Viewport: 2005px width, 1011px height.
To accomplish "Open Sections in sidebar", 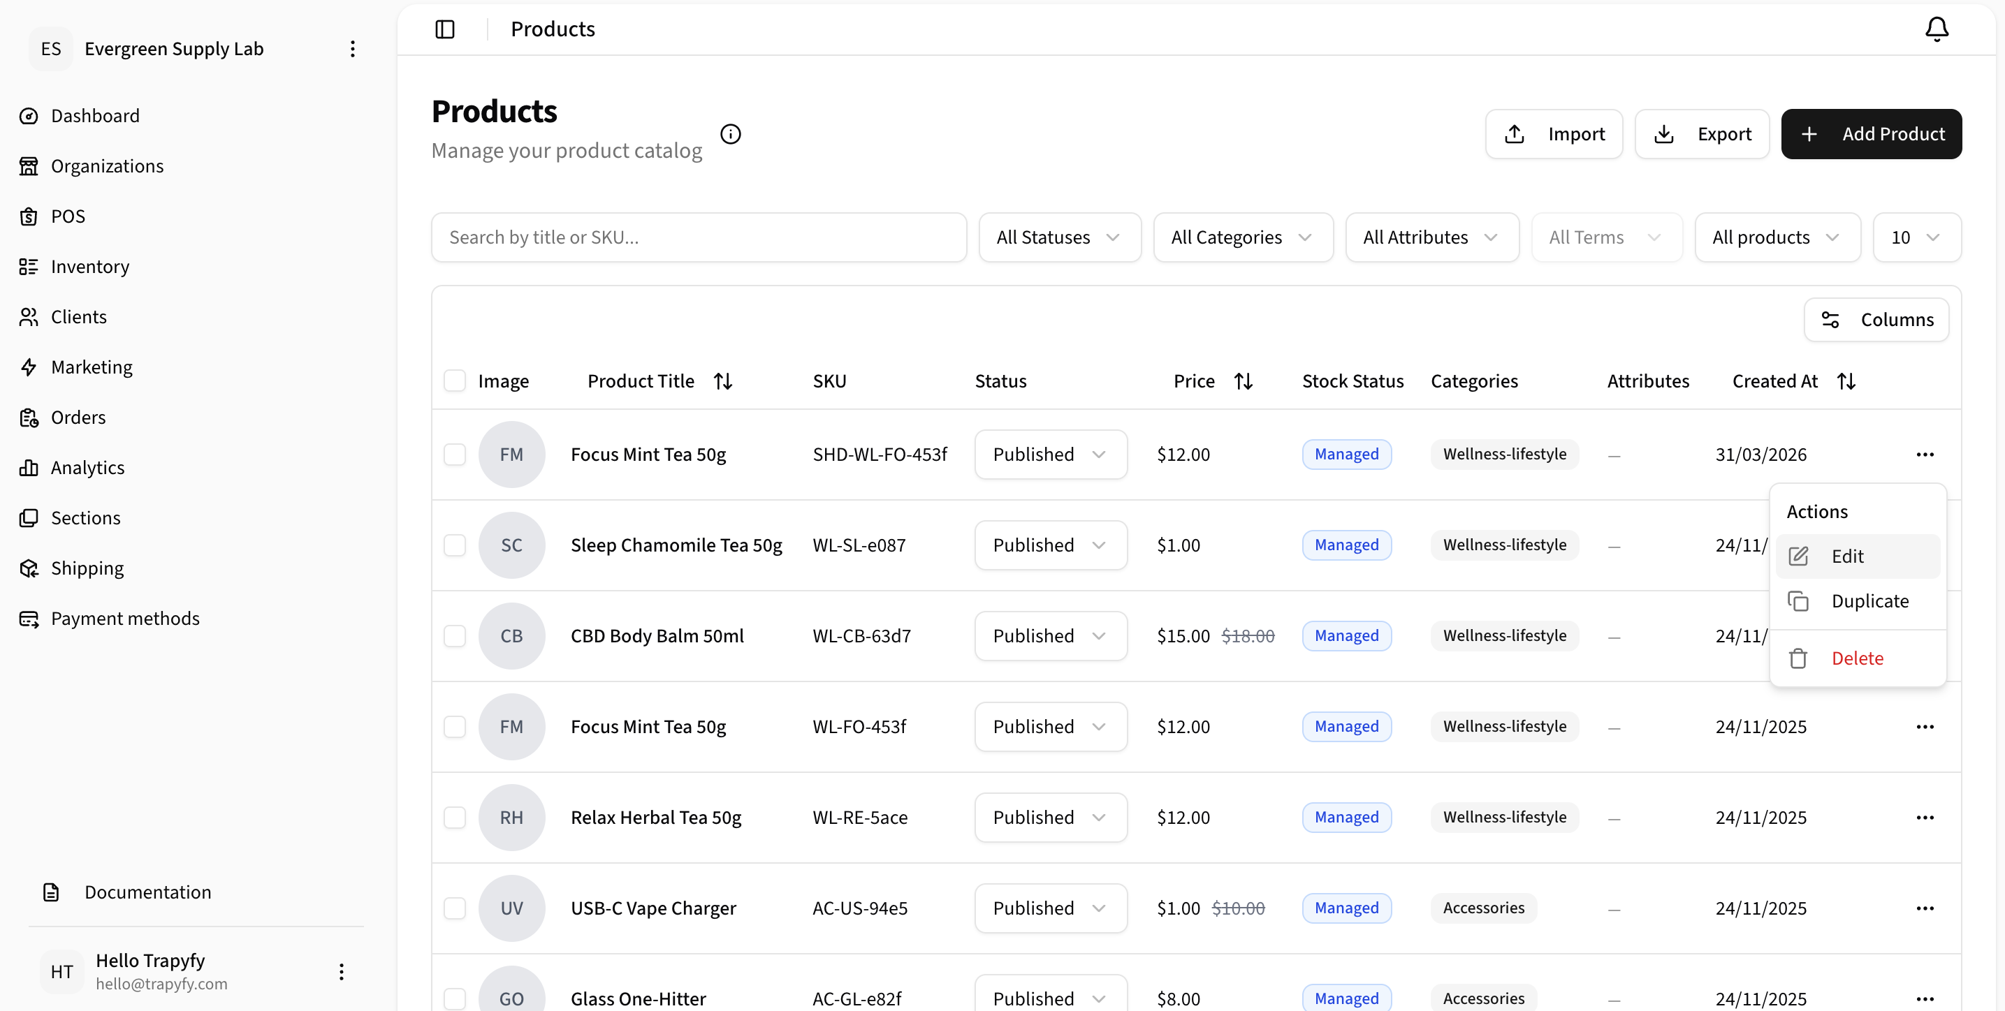I will point(86,518).
